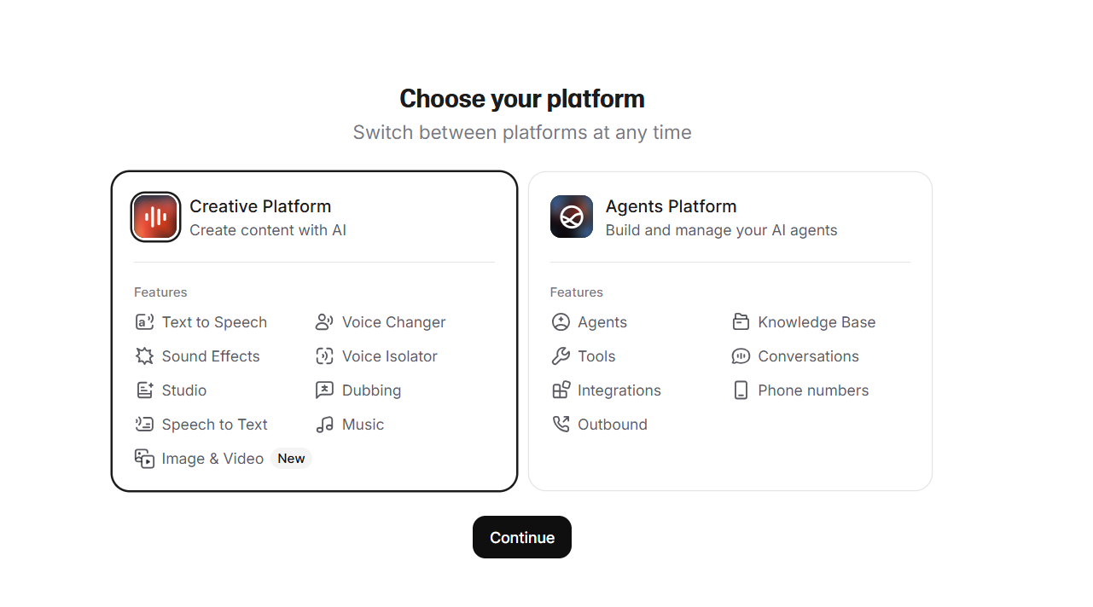Select the Outbound feature icon
1093x607 pixels.
(561, 425)
